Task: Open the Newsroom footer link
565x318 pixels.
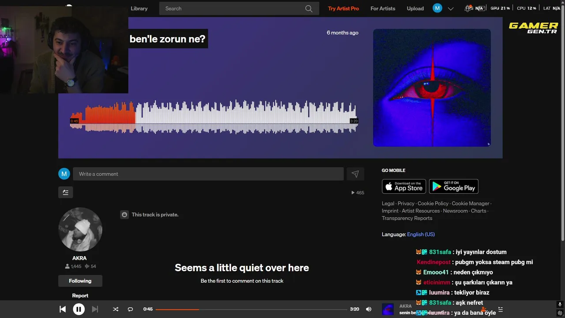Action: coord(456,211)
